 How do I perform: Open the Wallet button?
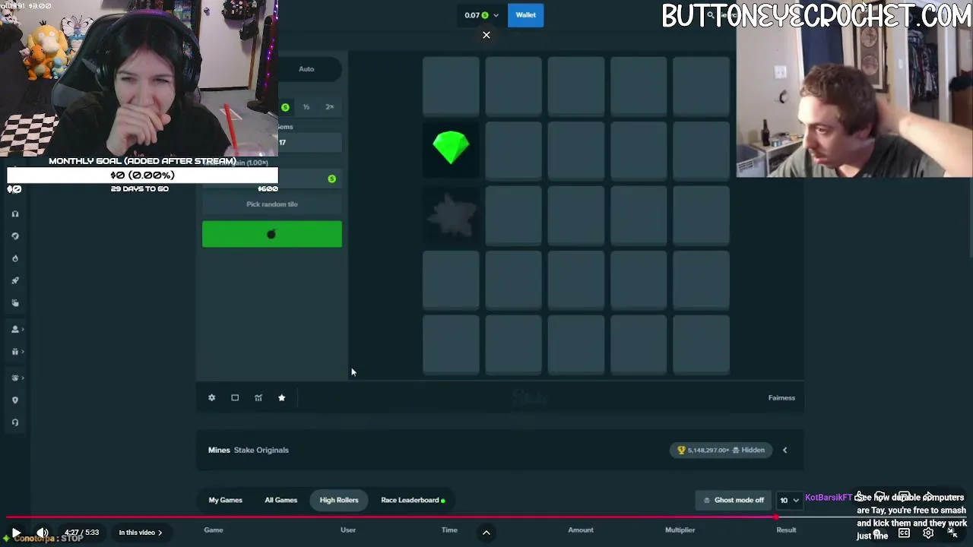tap(525, 15)
